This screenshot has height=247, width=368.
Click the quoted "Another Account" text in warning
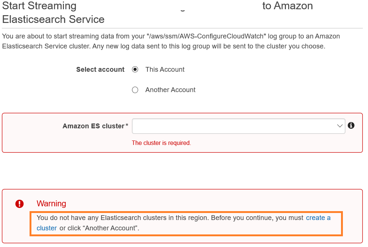112,228
